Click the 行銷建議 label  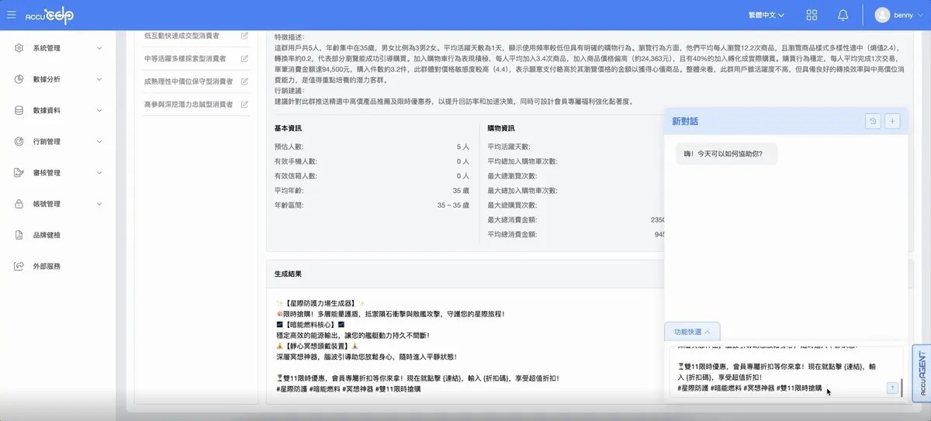(x=291, y=91)
